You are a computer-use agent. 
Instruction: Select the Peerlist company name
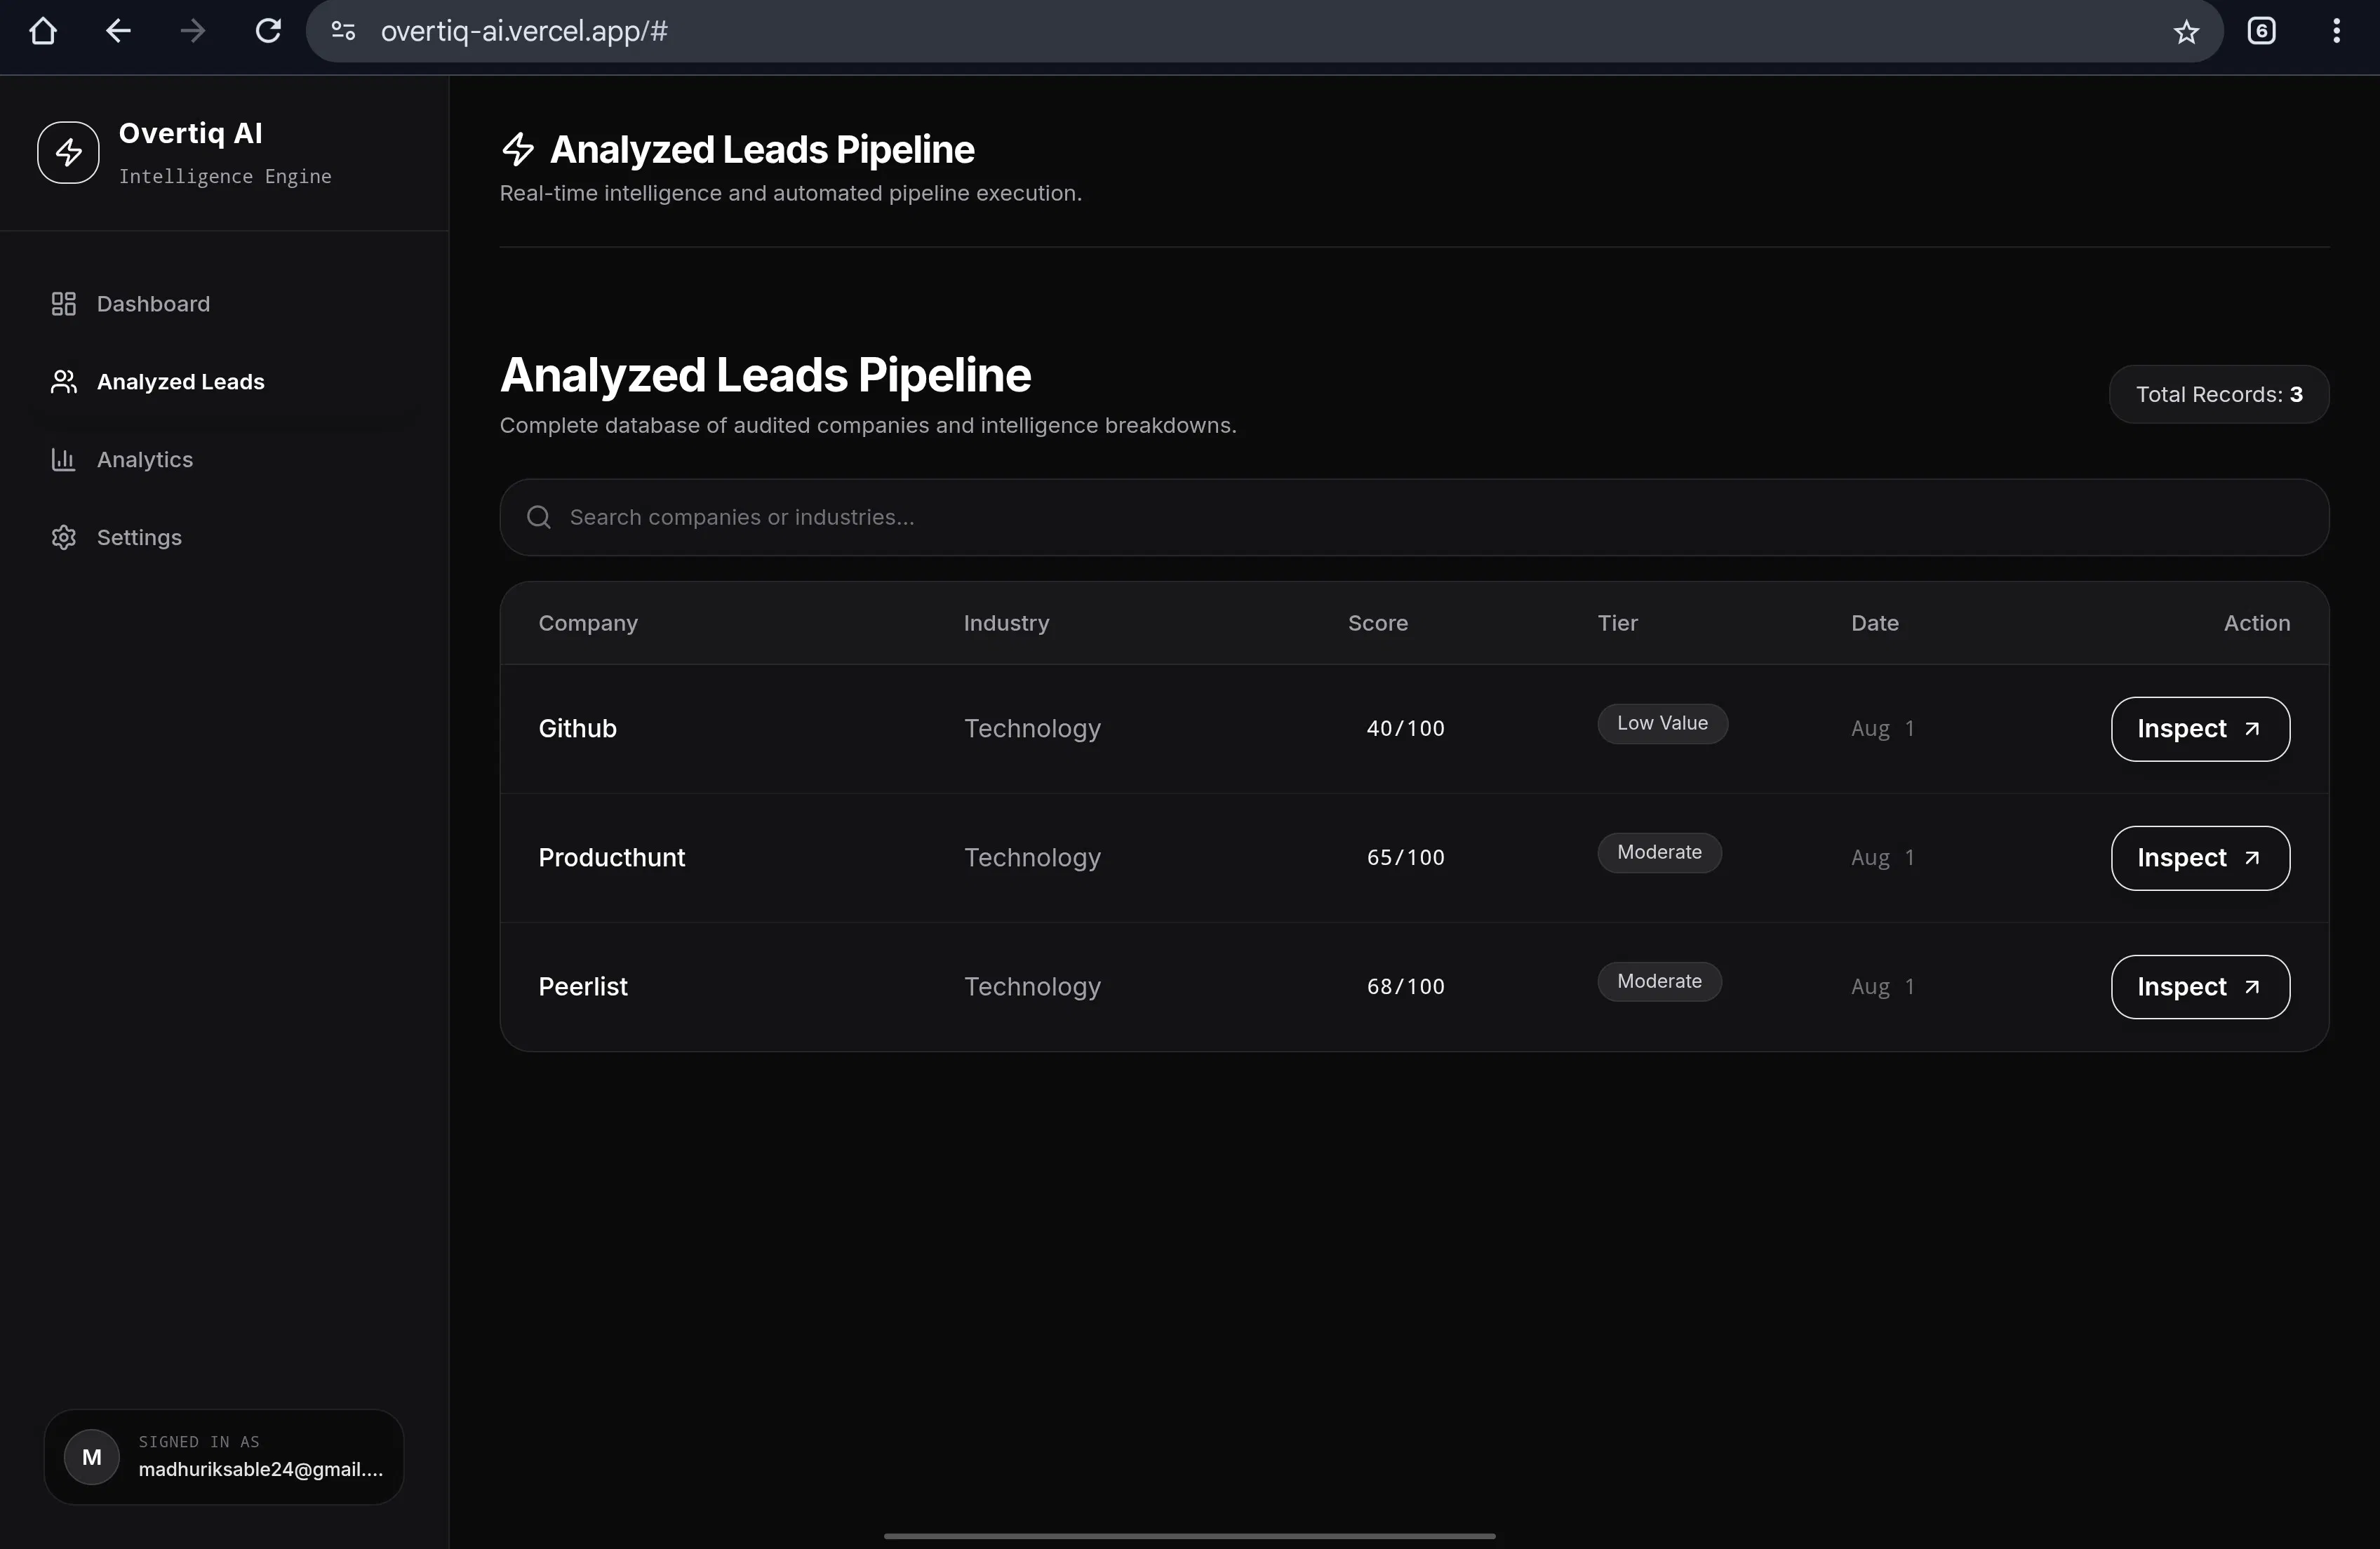pos(583,987)
